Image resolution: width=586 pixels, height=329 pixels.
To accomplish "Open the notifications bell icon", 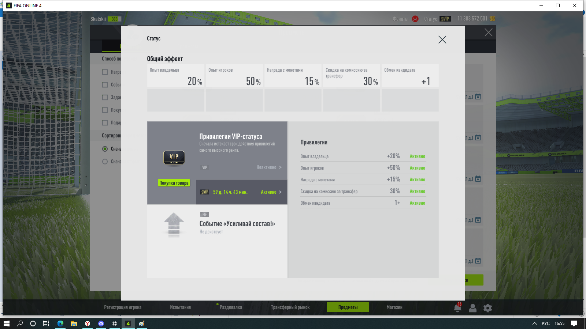I will point(457,308).
